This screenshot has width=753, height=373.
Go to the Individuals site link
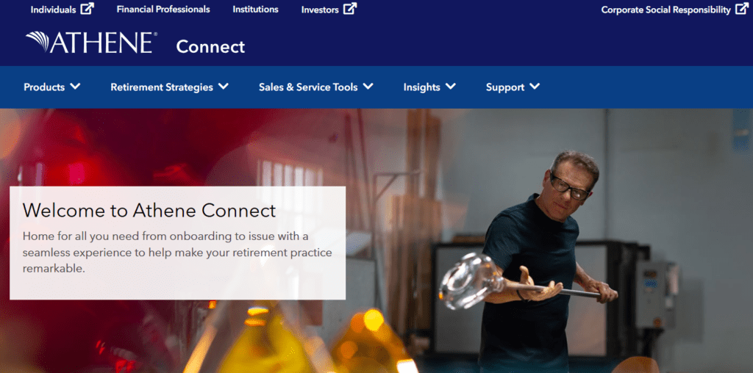coord(53,10)
